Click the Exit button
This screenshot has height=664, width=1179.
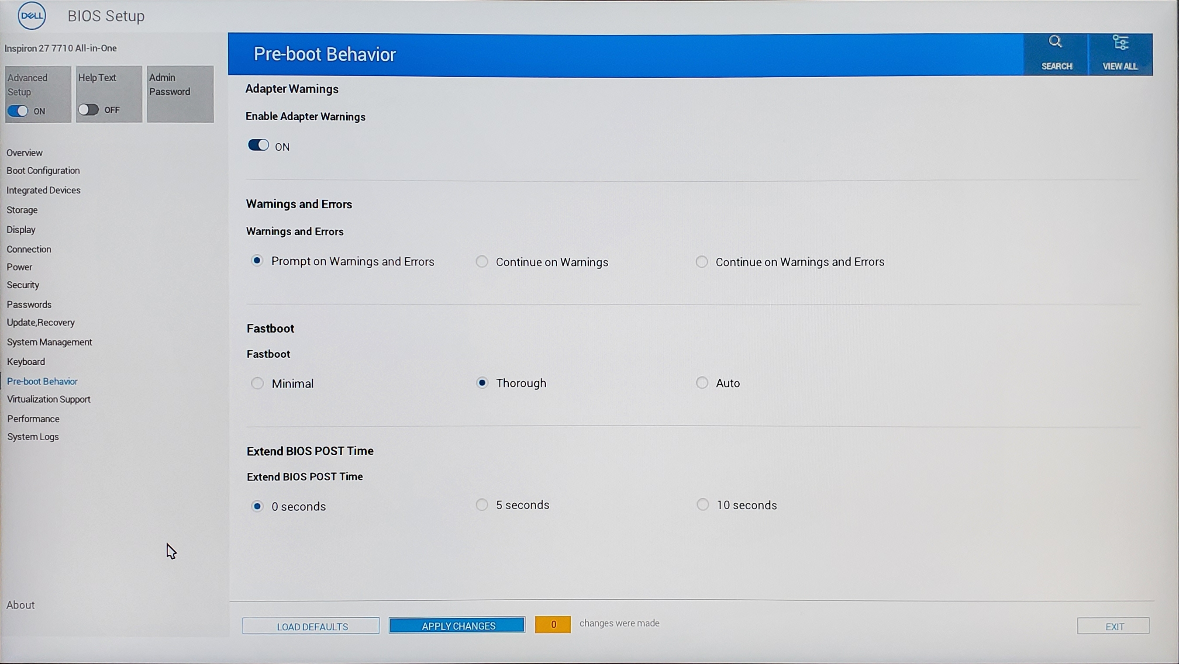coord(1113,626)
